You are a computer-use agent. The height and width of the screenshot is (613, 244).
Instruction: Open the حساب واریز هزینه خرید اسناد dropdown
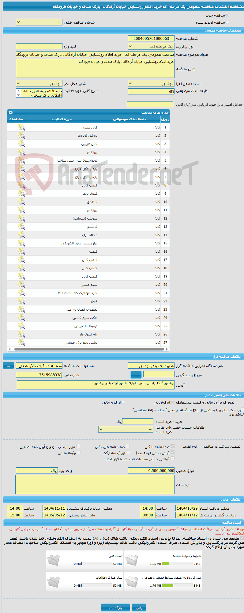pyautogui.click(x=126, y=429)
